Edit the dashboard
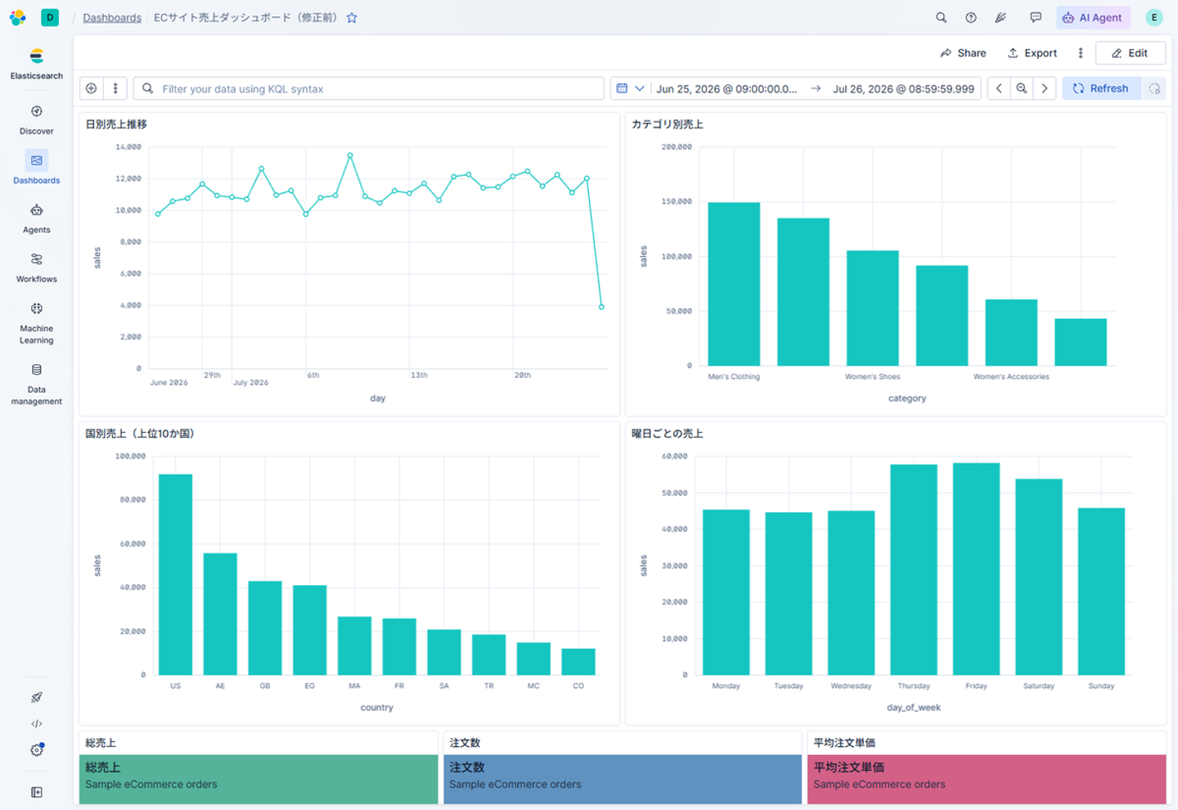This screenshot has width=1178, height=810. click(x=1131, y=53)
